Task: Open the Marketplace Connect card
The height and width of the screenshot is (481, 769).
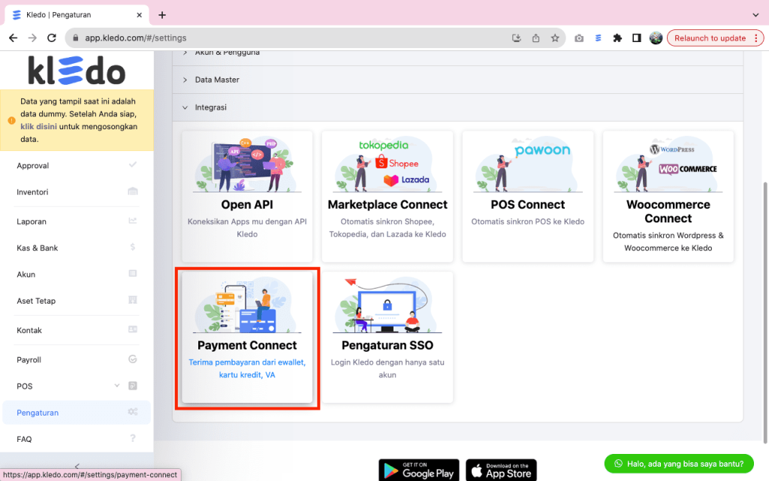Action: (x=388, y=196)
